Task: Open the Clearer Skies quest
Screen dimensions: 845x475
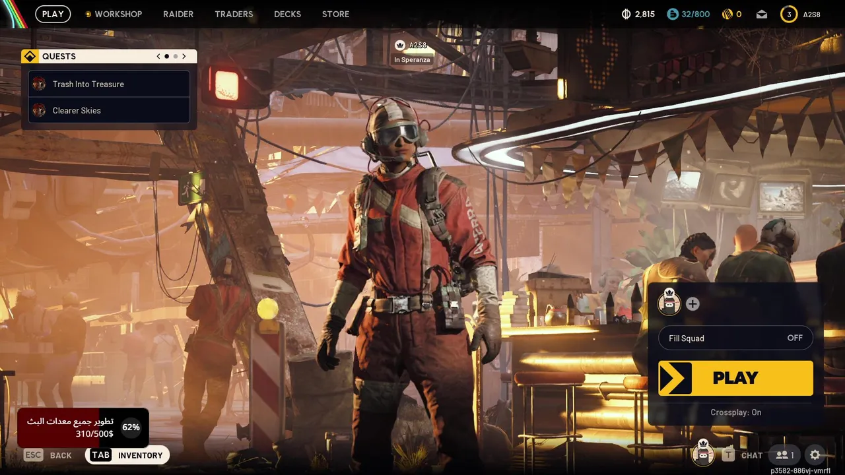Action: coord(109,110)
